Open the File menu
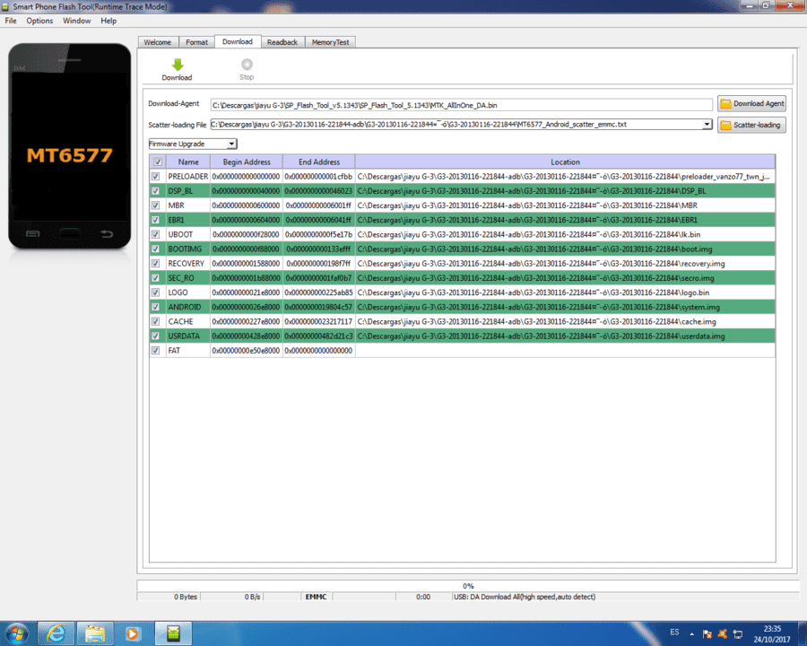The height and width of the screenshot is (646, 807). pos(11,21)
